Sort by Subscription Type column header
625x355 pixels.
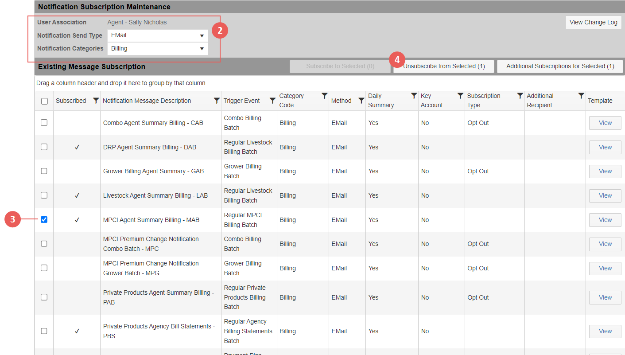(484, 101)
